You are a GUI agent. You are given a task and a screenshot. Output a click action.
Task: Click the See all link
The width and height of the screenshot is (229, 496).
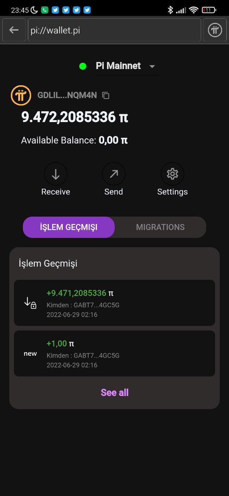115,393
